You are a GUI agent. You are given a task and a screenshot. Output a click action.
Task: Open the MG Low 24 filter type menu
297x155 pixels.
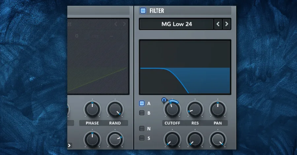[177, 24]
